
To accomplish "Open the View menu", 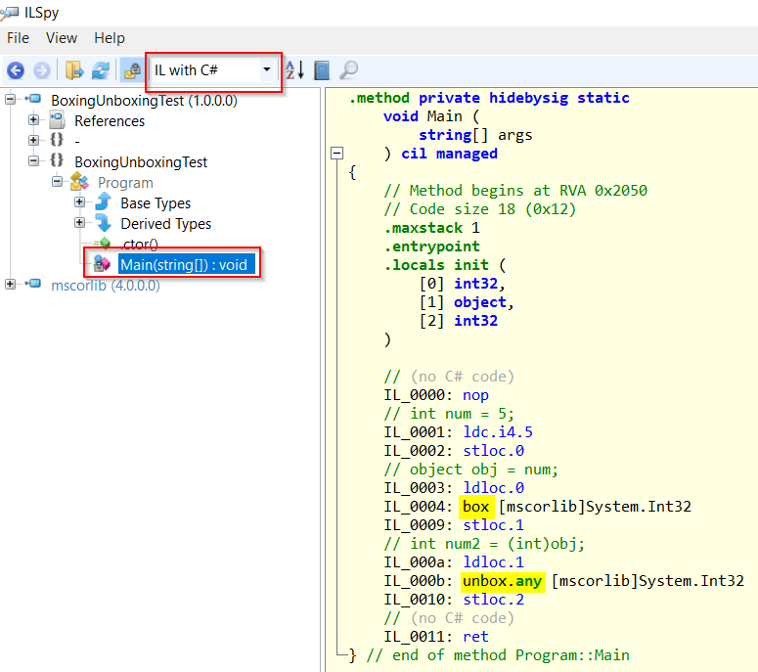I will point(61,38).
